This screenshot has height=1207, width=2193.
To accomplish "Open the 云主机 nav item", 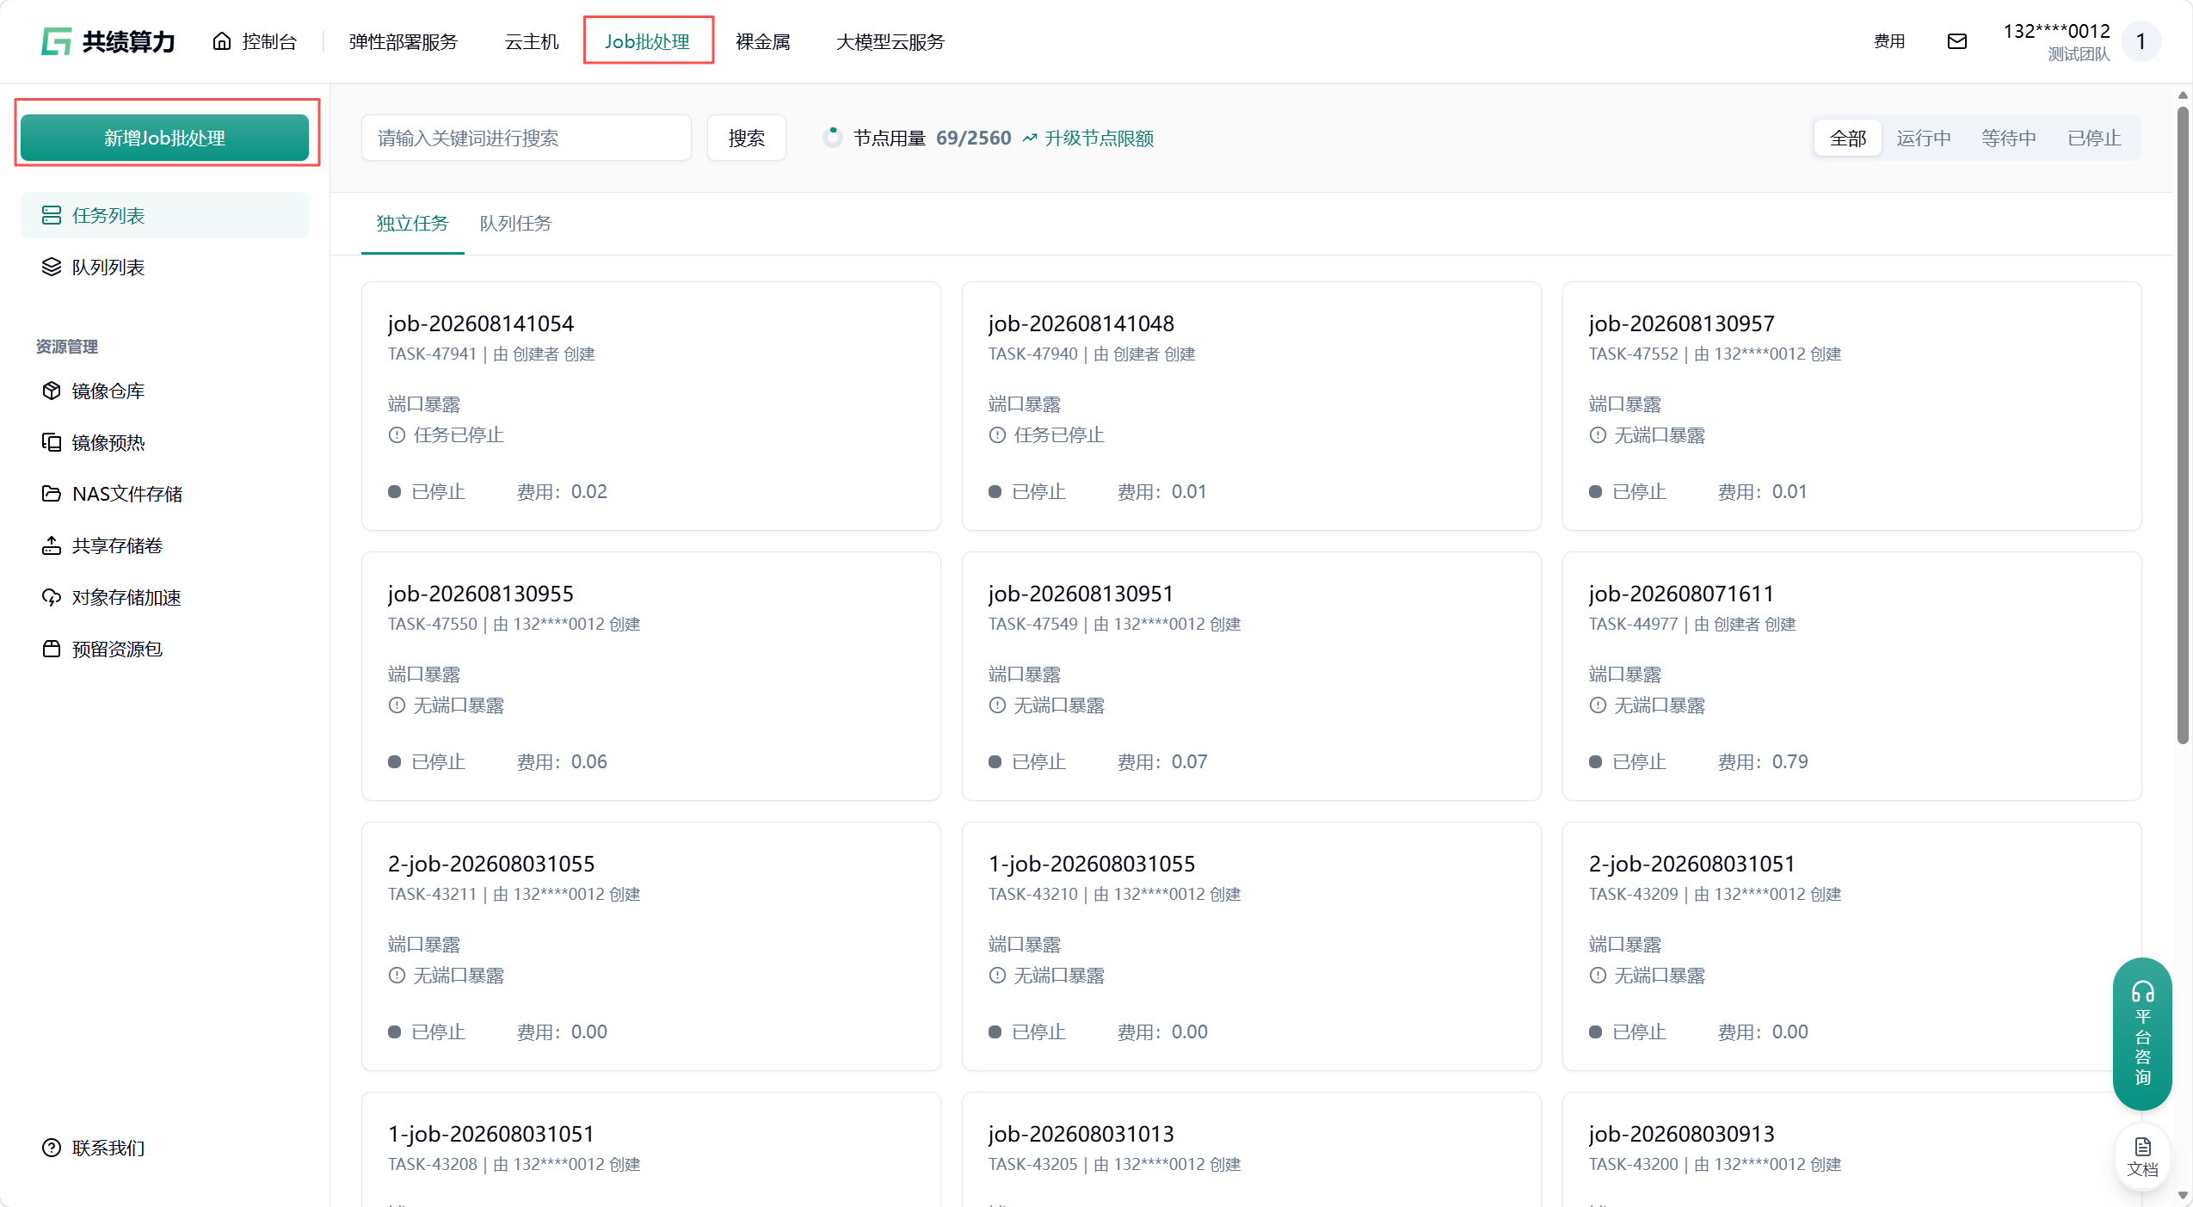I will click(x=532, y=41).
